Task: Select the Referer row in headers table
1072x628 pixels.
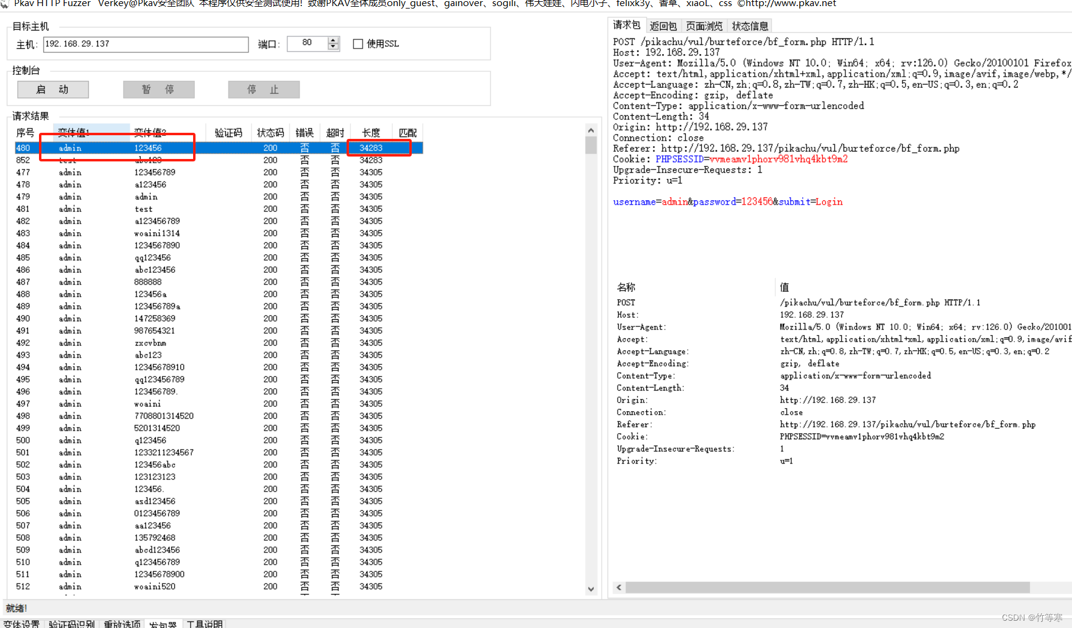Action: (x=844, y=425)
